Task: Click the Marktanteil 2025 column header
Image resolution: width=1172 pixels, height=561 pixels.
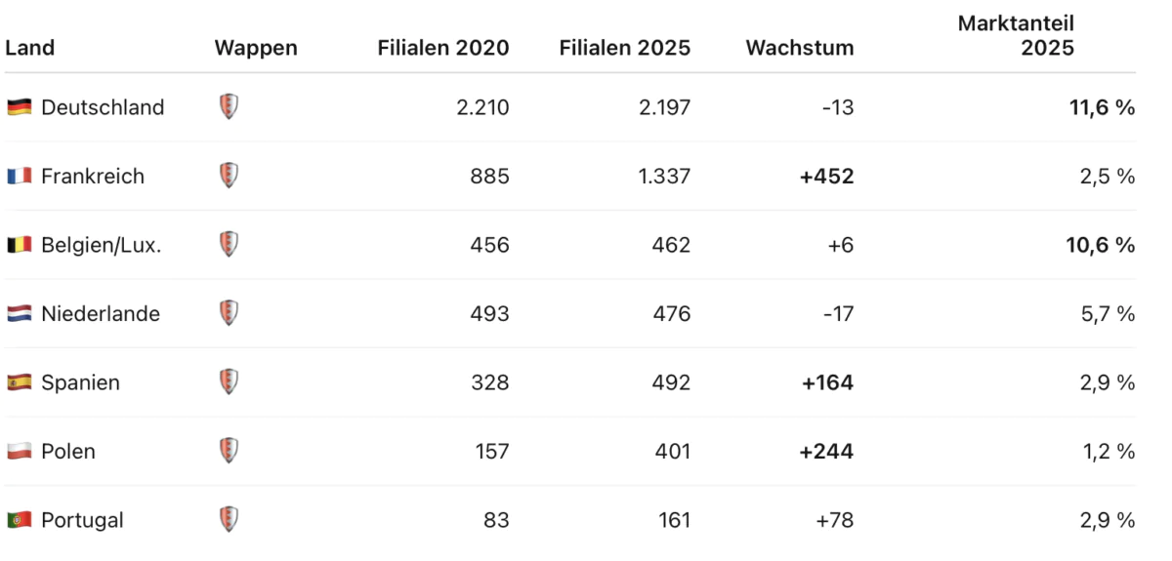Action: [1016, 35]
